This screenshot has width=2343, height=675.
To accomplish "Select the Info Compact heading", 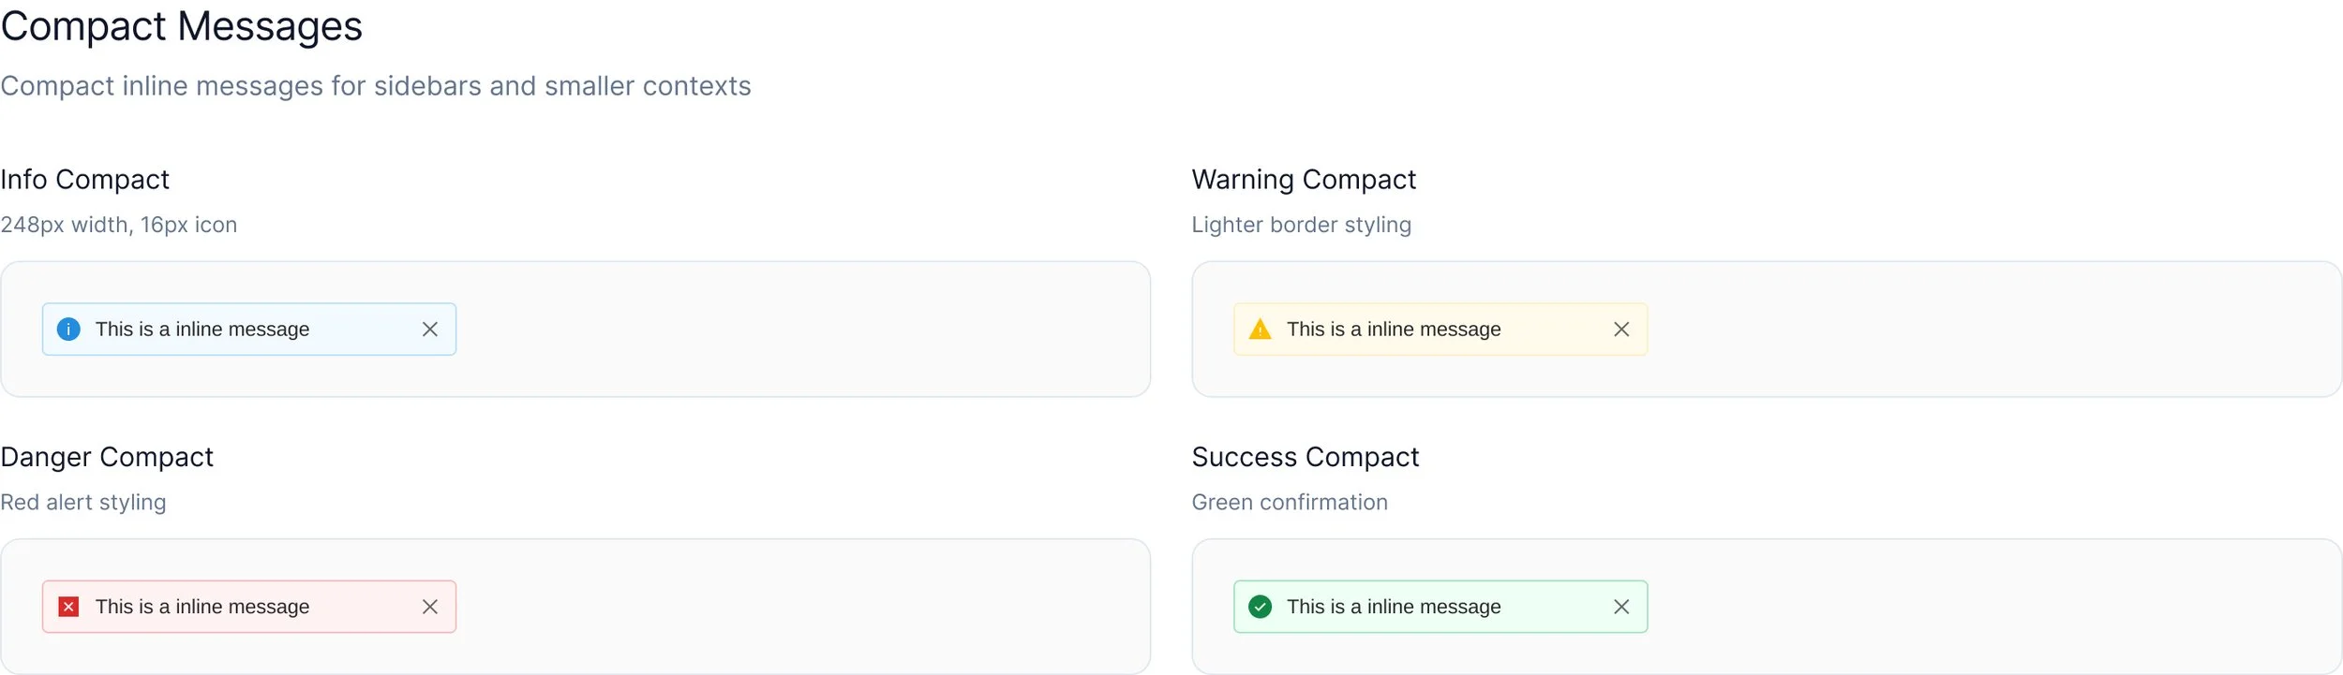I will [x=85, y=180].
